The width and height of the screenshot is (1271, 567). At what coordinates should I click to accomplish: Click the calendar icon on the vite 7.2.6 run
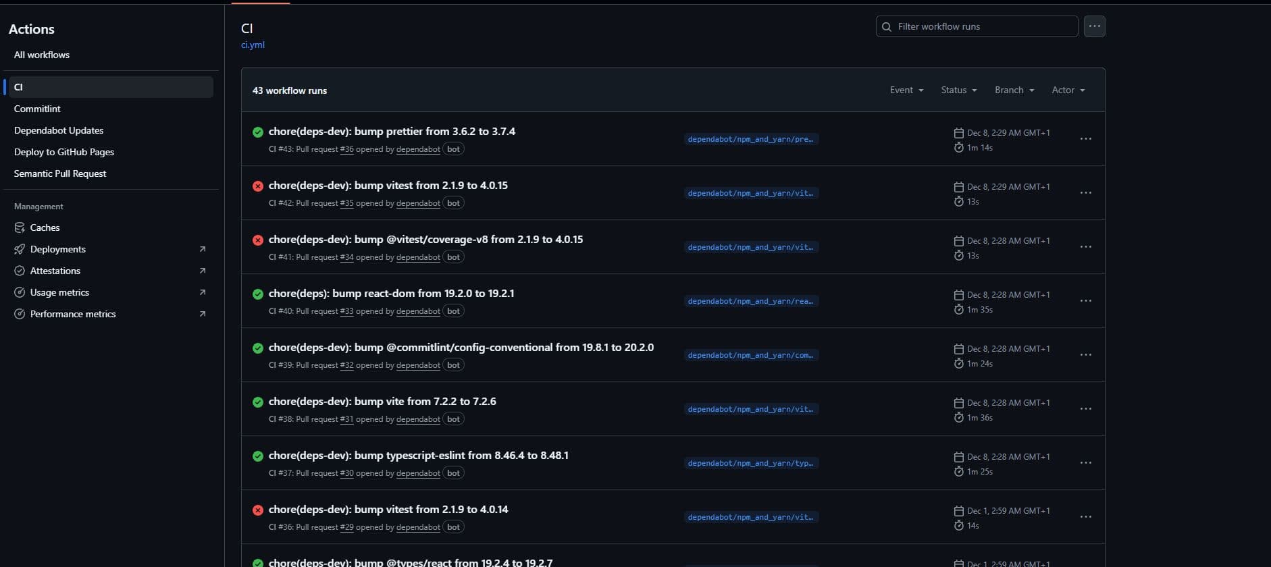[958, 403]
